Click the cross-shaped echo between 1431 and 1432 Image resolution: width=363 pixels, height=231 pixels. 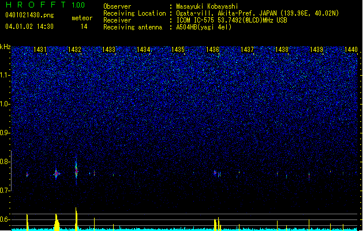(x=56, y=173)
